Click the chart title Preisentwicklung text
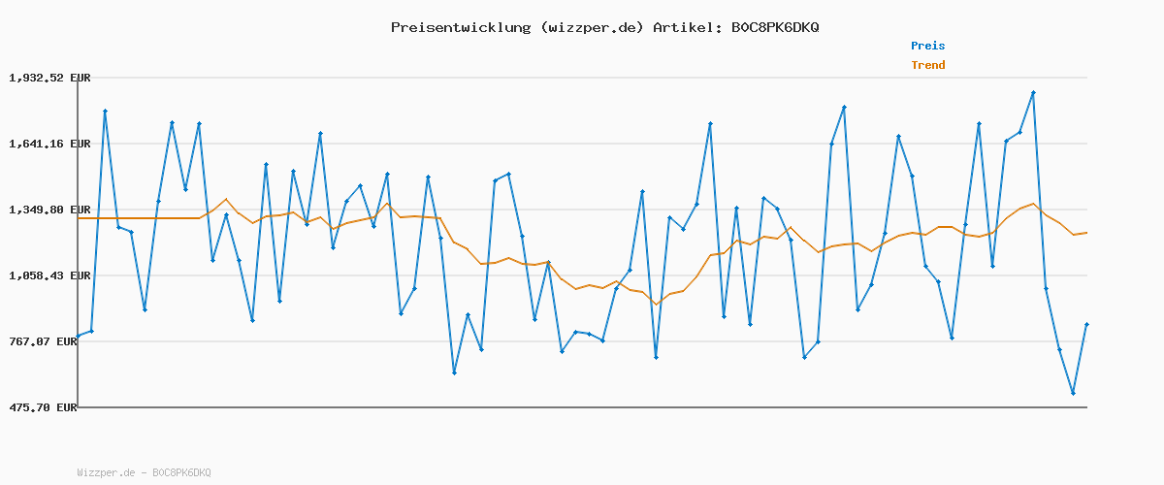 click(460, 27)
